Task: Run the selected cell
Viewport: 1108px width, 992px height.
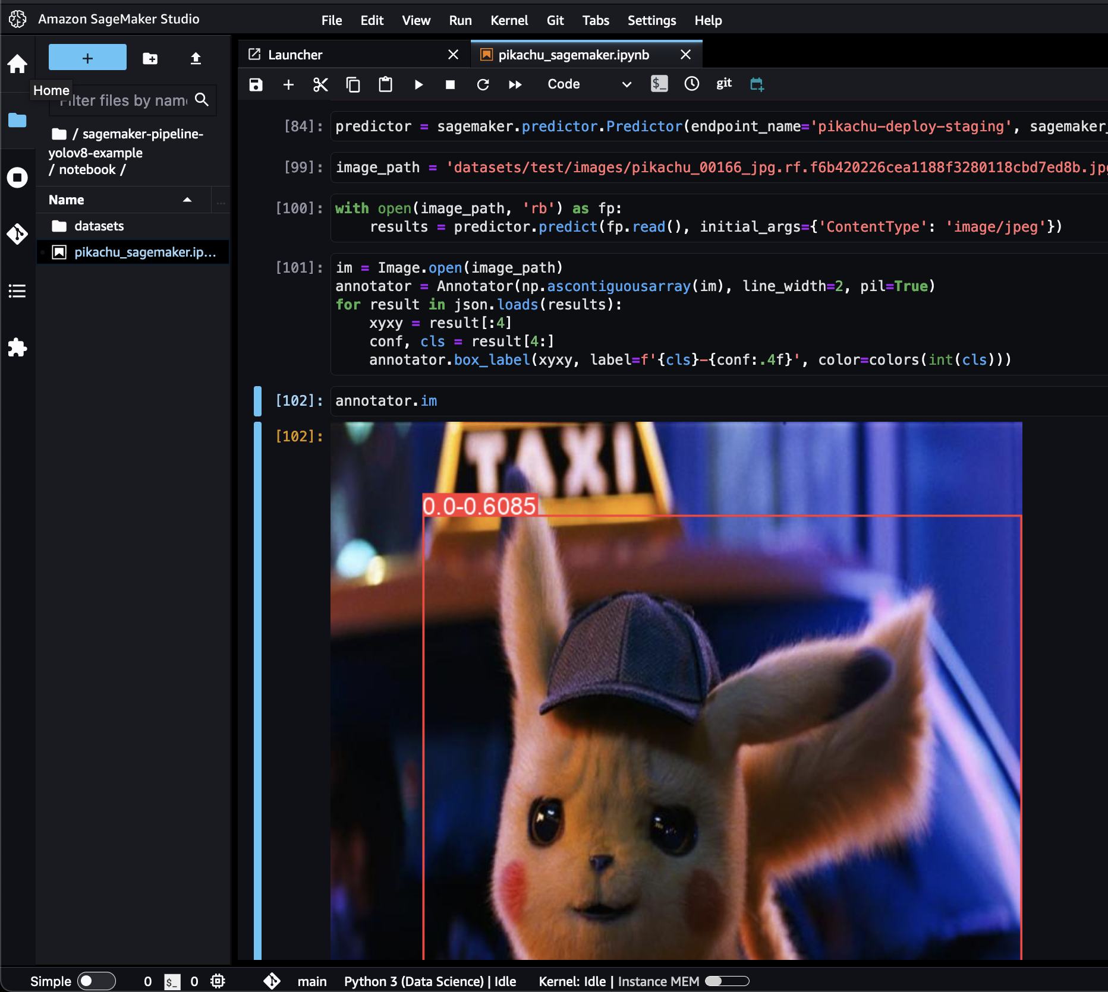Action: [418, 84]
